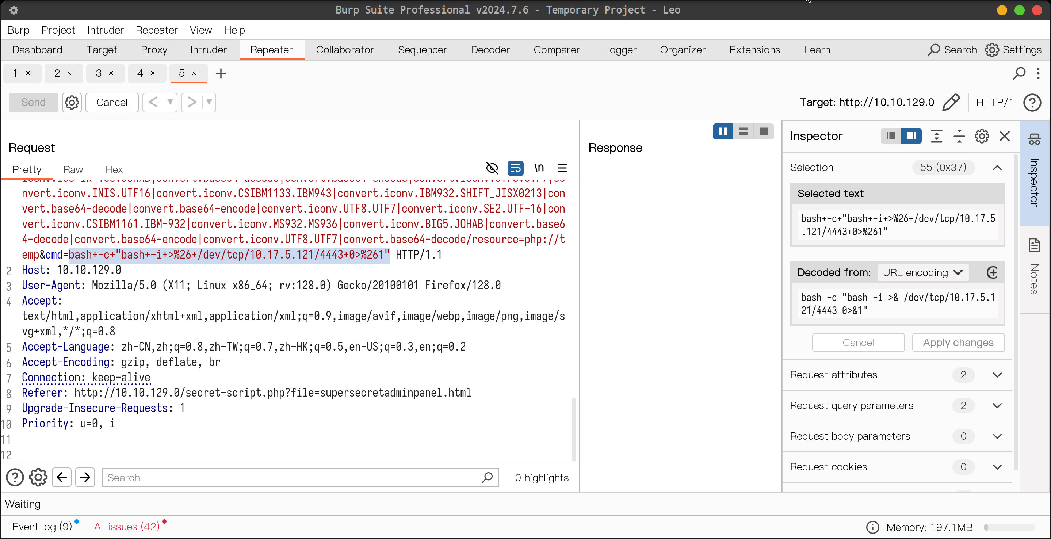This screenshot has height=539, width=1051.
Task: Jump to next search match arrow
Action: pyautogui.click(x=85, y=477)
